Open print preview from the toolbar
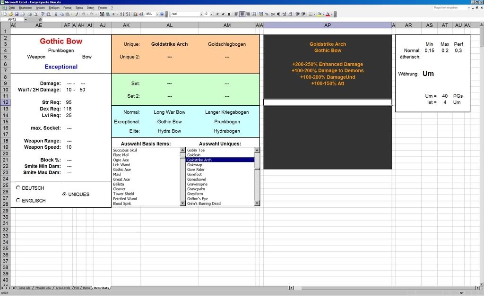Viewport: 484px width, 296px height. click(x=35, y=14)
